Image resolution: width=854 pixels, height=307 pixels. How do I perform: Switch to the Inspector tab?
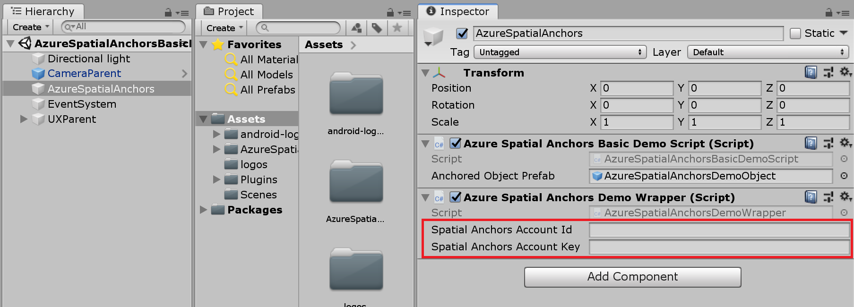pos(457,11)
